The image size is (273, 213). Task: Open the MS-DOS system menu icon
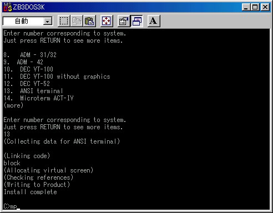tap(8, 7)
